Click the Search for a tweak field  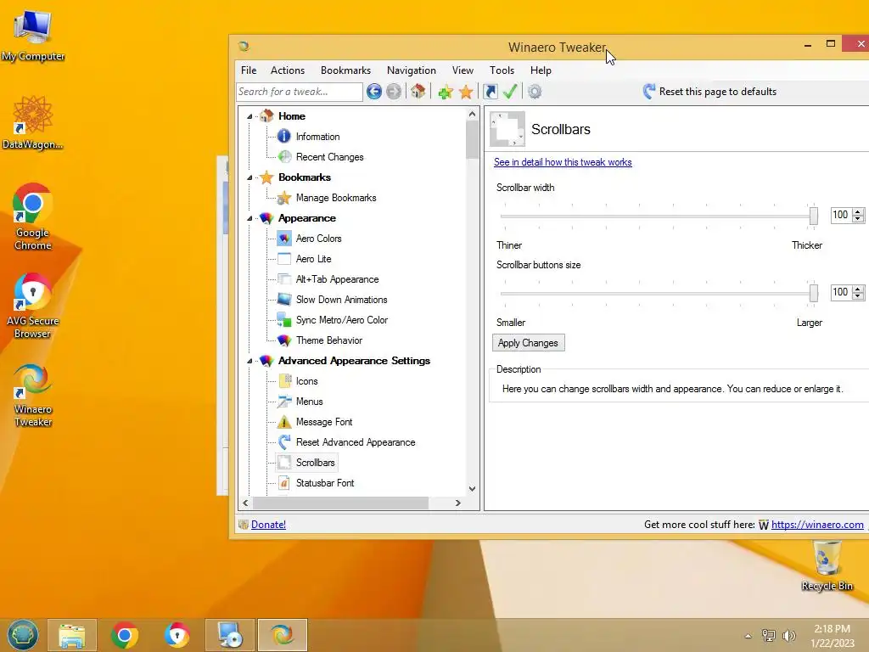[x=300, y=92]
